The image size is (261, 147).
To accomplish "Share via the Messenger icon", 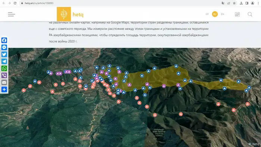I will pyautogui.click(x=4, y=47).
